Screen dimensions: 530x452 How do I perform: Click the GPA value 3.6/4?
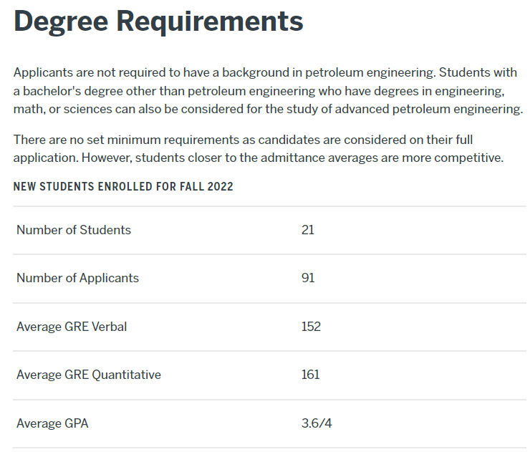(x=317, y=423)
